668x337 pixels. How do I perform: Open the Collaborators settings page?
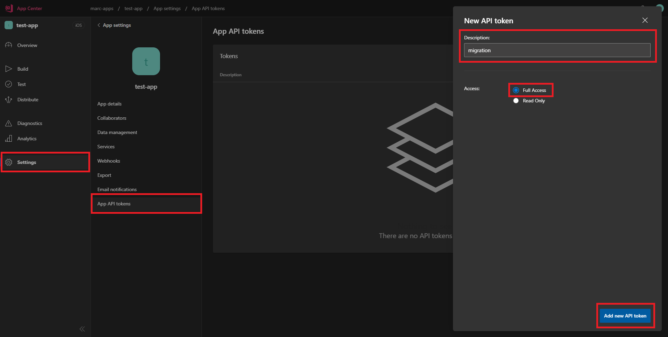point(112,118)
